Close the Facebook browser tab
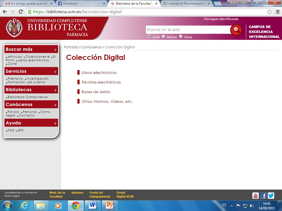 pos(104,4)
